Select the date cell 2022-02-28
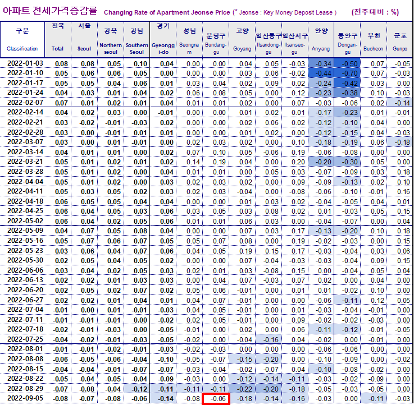This screenshot has height=405, width=414. pyautogui.click(x=22, y=132)
